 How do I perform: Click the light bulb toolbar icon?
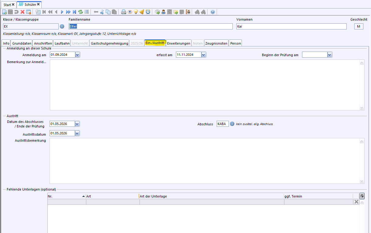click(136, 12)
